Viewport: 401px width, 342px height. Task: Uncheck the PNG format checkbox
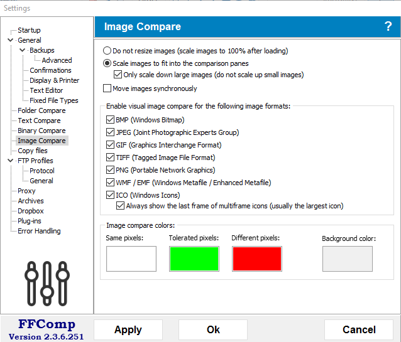111,170
